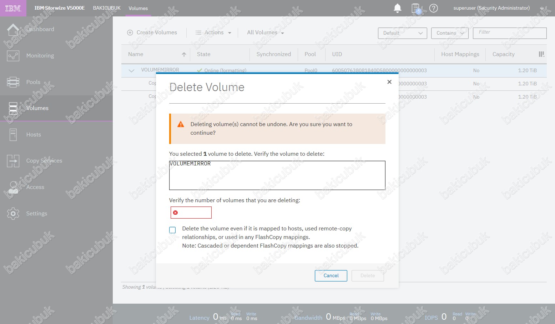Viewport: 555px width, 324px height.
Task: Open Settings in the sidebar
Action: pos(36,214)
